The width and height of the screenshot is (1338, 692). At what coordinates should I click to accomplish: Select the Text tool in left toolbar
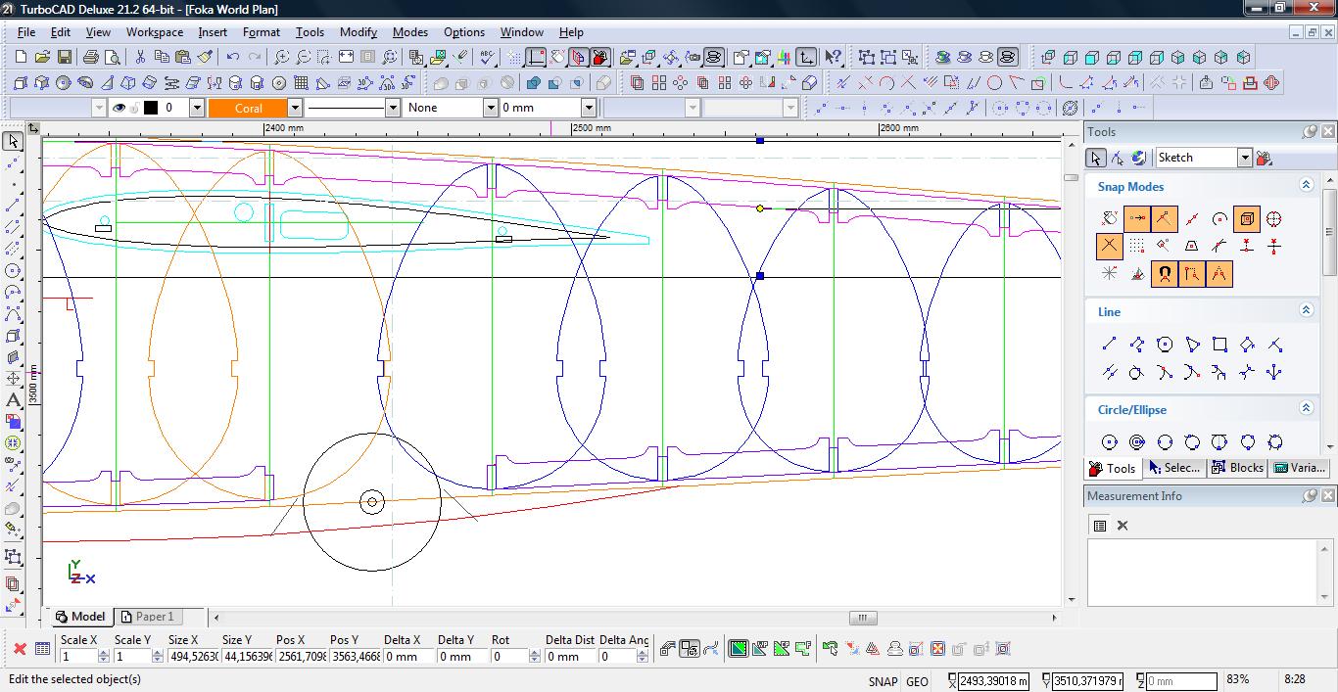(14, 400)
